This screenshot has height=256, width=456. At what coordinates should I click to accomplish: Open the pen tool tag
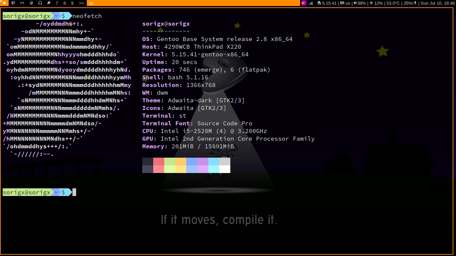point(49,3)
